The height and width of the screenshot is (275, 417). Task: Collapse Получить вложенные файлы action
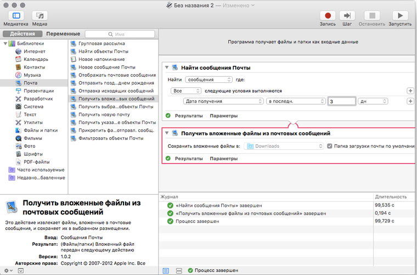point(167,133)
